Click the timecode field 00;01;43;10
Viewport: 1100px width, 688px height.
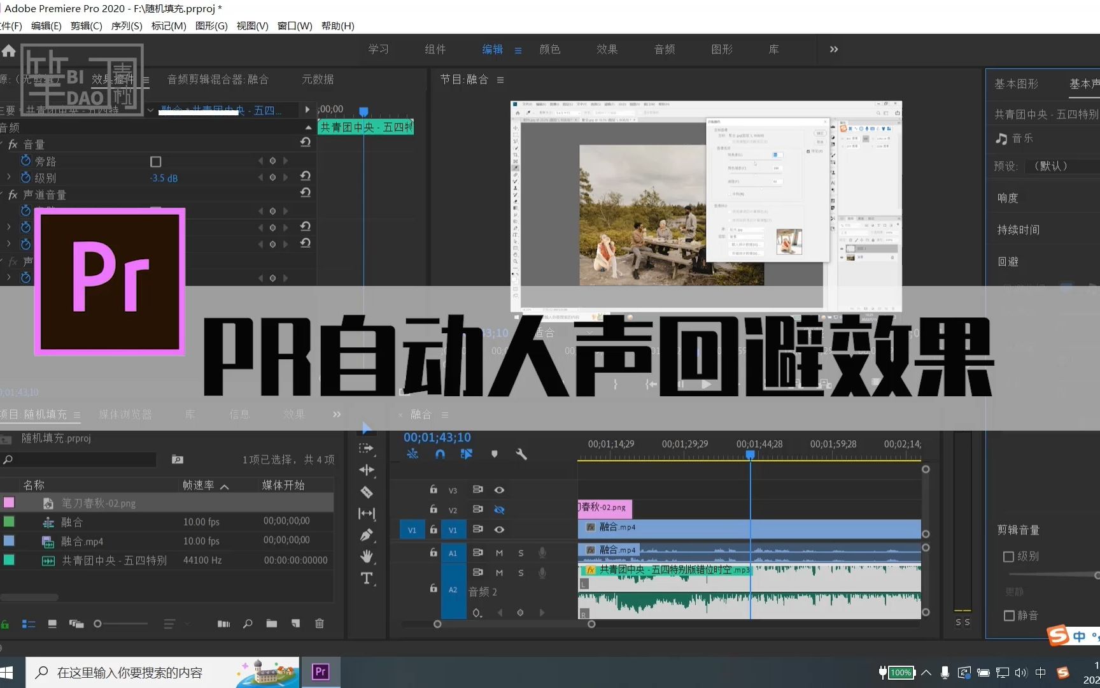437,437
